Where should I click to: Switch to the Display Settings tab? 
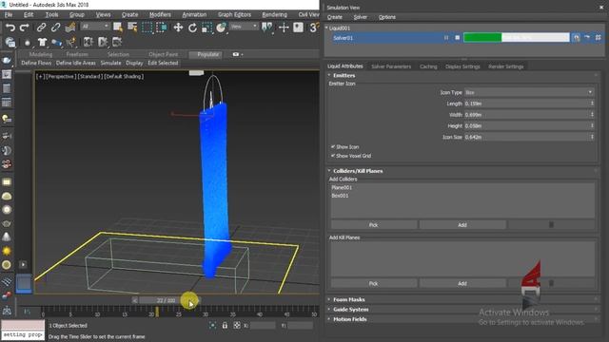coord(462,66)
